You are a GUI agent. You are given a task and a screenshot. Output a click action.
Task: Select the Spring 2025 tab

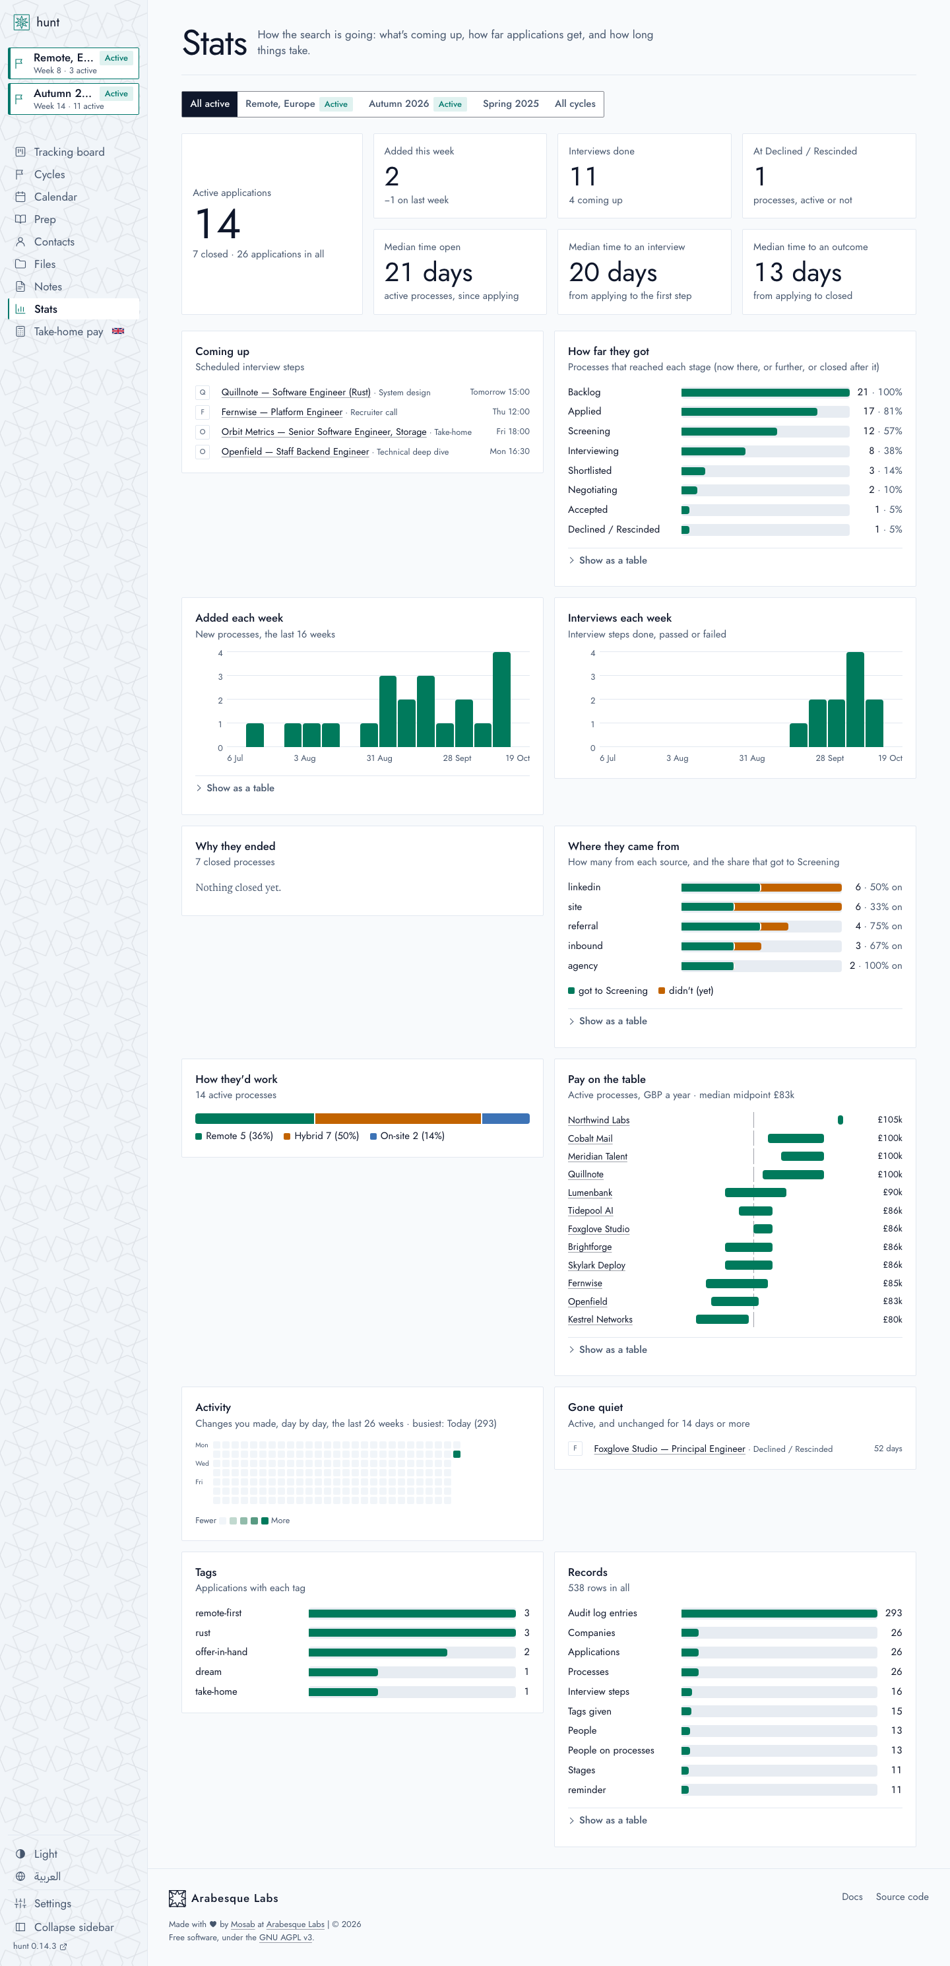(x=511, y=104)
